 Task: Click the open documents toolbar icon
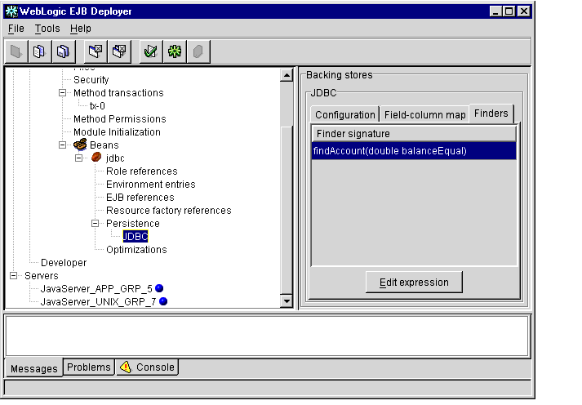pos(39,51)
